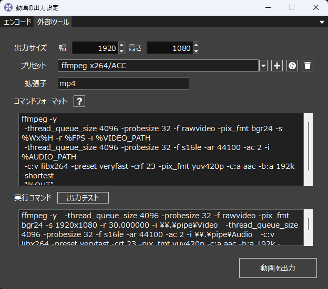Decrease width value with down arrow
This screenshot has height=289, width=328.
(121, 51)
